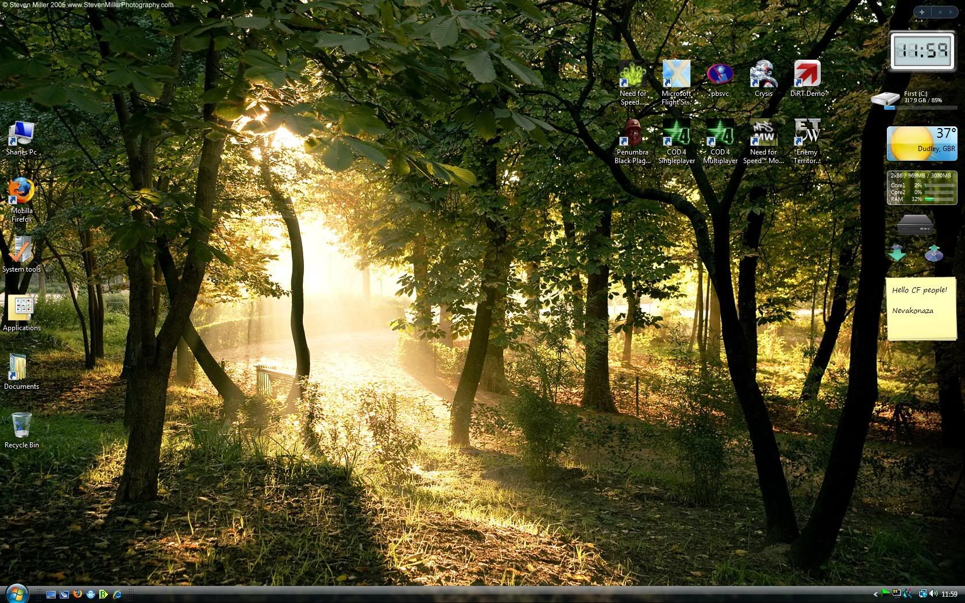Open the Windows Start menu orb
Viewport: 965px width, 603px height.
(16, 593)
